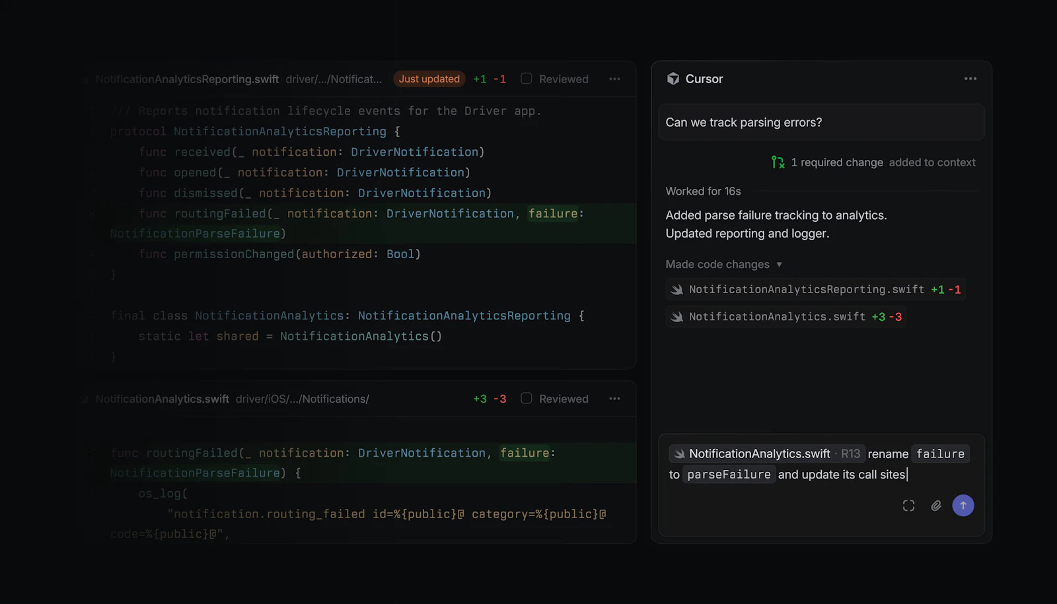1057x604 pixels.
Task: Open NotificationAnalytics.swift +3 -3 changed file
Action: [x=785, y=317]
